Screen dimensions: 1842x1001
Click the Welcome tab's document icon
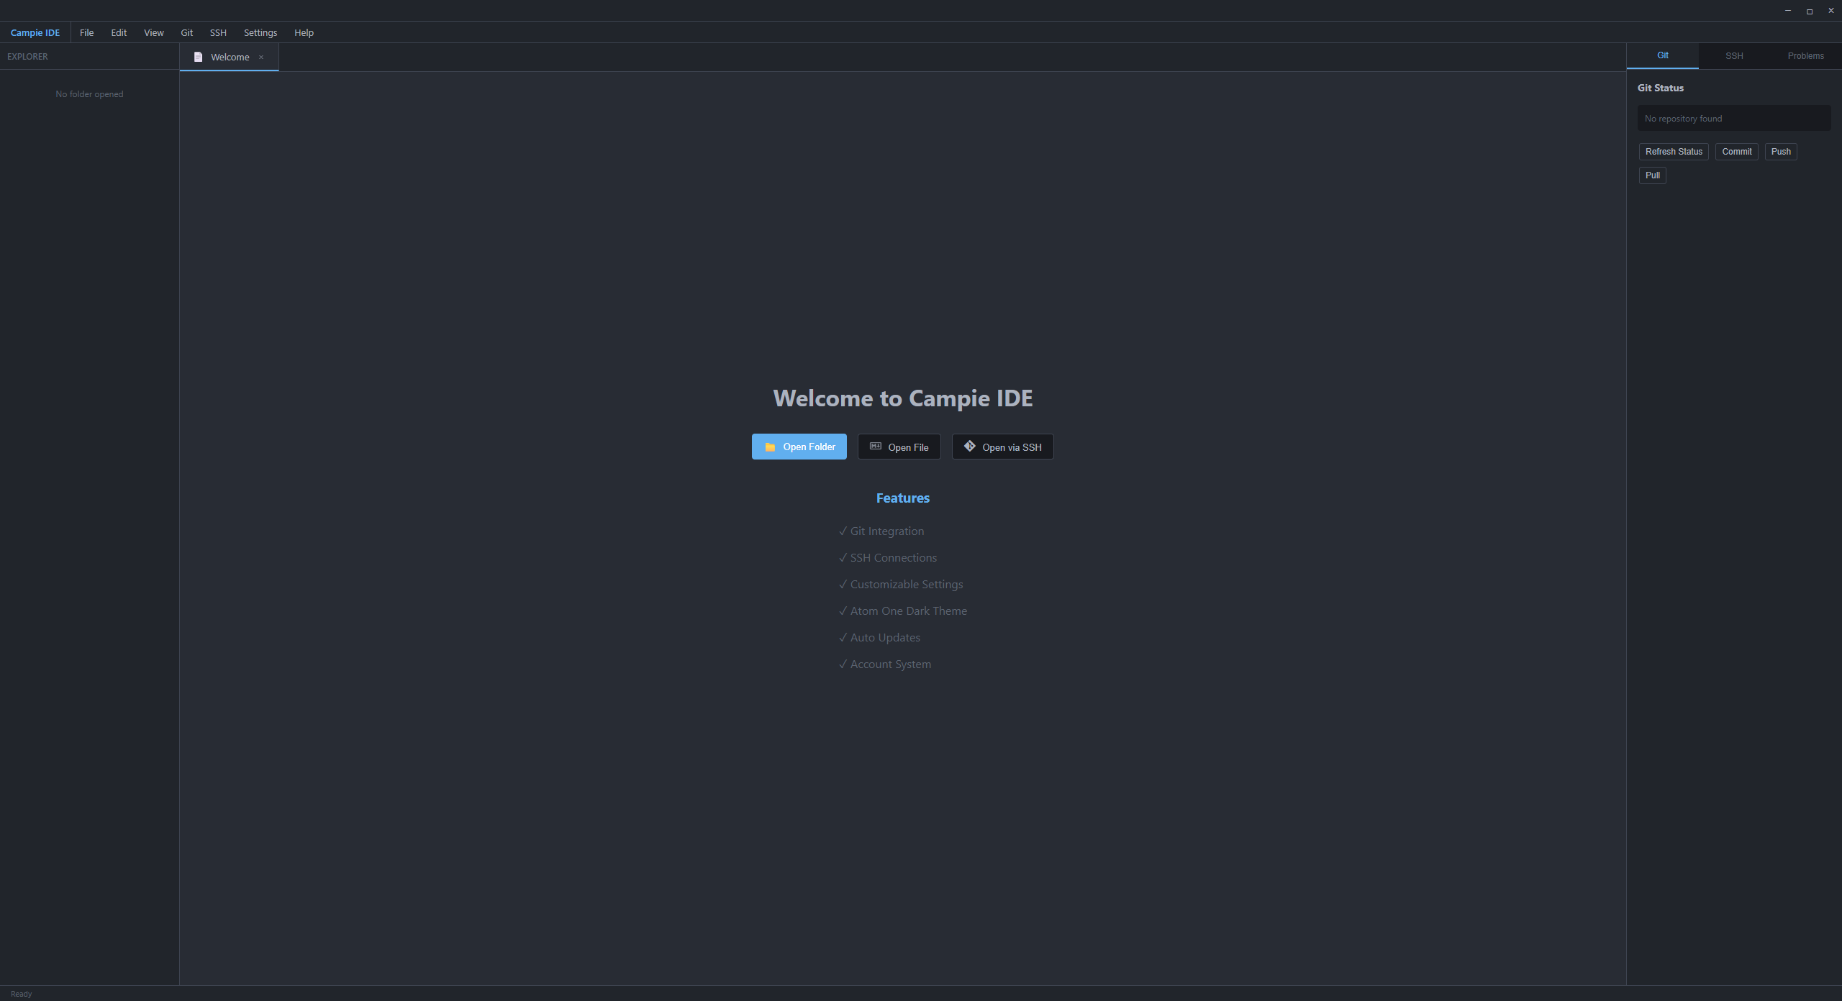click(198, 57)
